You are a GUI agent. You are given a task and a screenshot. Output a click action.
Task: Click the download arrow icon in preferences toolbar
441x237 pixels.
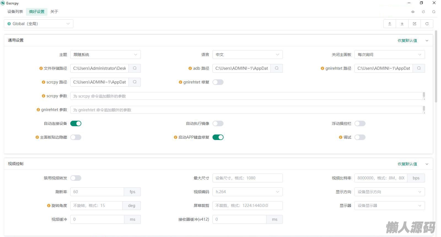click(402, 24)
